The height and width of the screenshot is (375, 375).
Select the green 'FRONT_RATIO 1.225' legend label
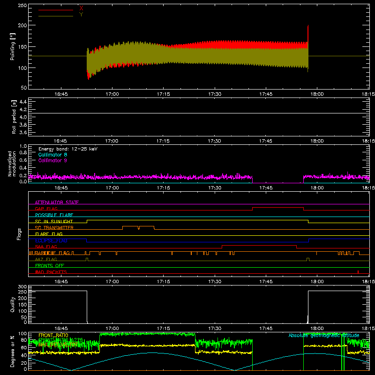click(x=60, y=340)
